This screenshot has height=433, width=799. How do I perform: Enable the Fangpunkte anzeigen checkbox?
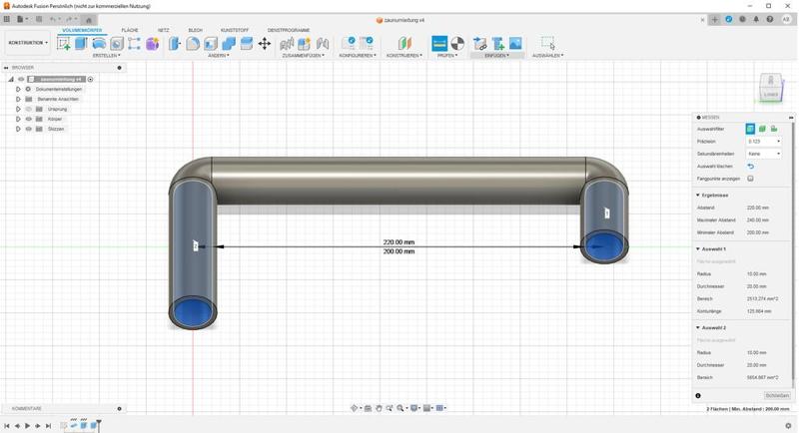tap(750, 179)
